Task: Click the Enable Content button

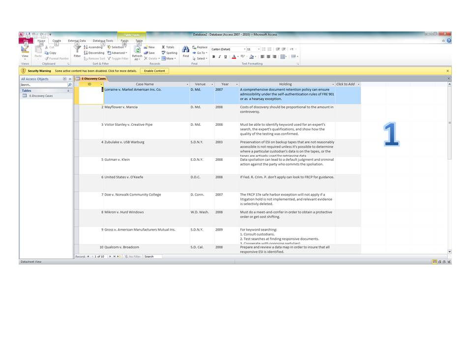Action: (154, 71)
